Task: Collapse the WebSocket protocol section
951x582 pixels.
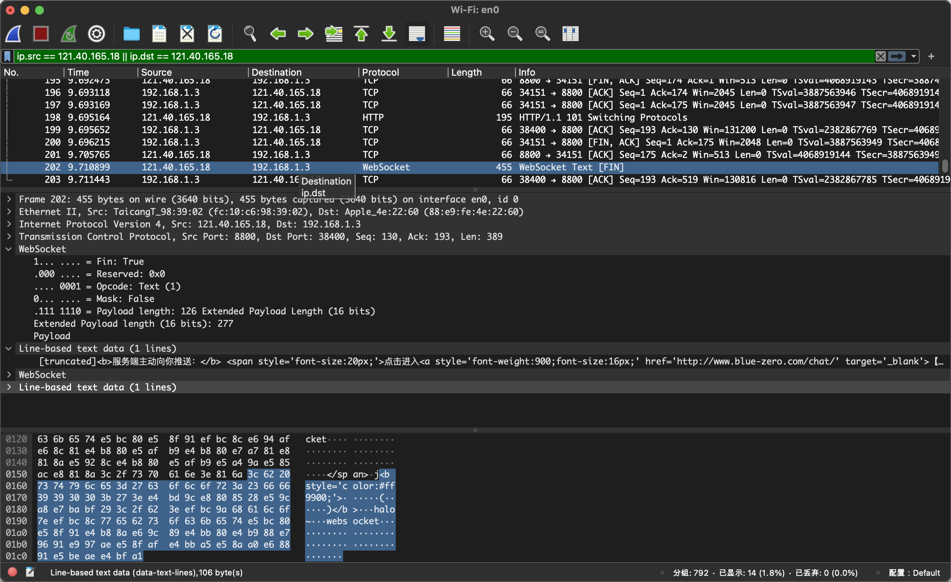Action: (x=9, y=249)
